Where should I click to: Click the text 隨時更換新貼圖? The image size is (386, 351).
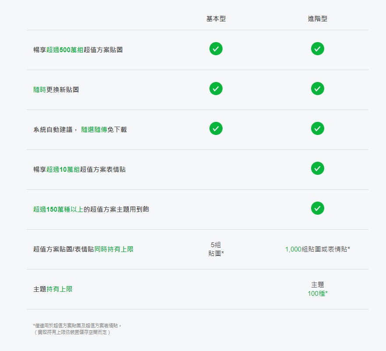click(x=56, y=89)
